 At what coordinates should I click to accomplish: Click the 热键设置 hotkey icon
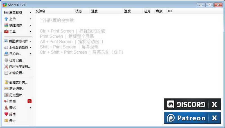(6, 73)
